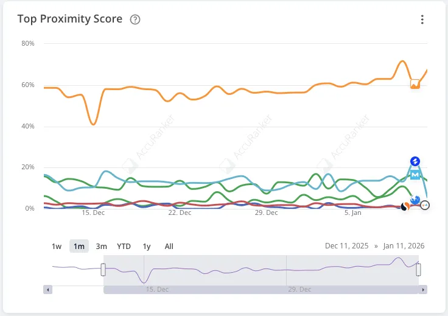Viewport: 448px width, 316px height.
Task: Click the white circular marker at the chart edge
Action: pyautogui.click(x=425, y=205)
